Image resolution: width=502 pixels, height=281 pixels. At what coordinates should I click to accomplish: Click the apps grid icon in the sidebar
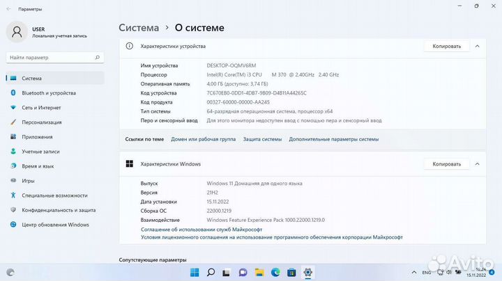pos(13,136)
